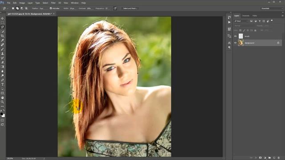285x160 pixels.
Task: Toggle the tablet pen pressure icon
Action: (115, 8)
